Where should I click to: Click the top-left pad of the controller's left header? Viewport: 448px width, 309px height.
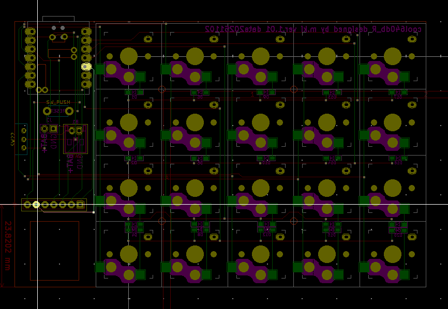(30, 32)
